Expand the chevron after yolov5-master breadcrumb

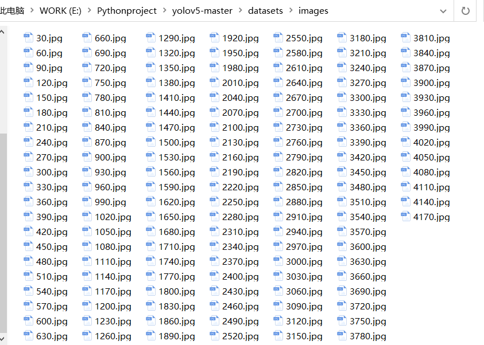240,11
